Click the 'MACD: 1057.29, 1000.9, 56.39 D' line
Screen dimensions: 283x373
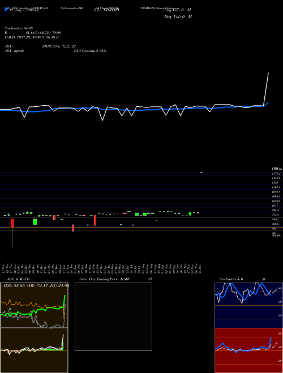[32, 37]
